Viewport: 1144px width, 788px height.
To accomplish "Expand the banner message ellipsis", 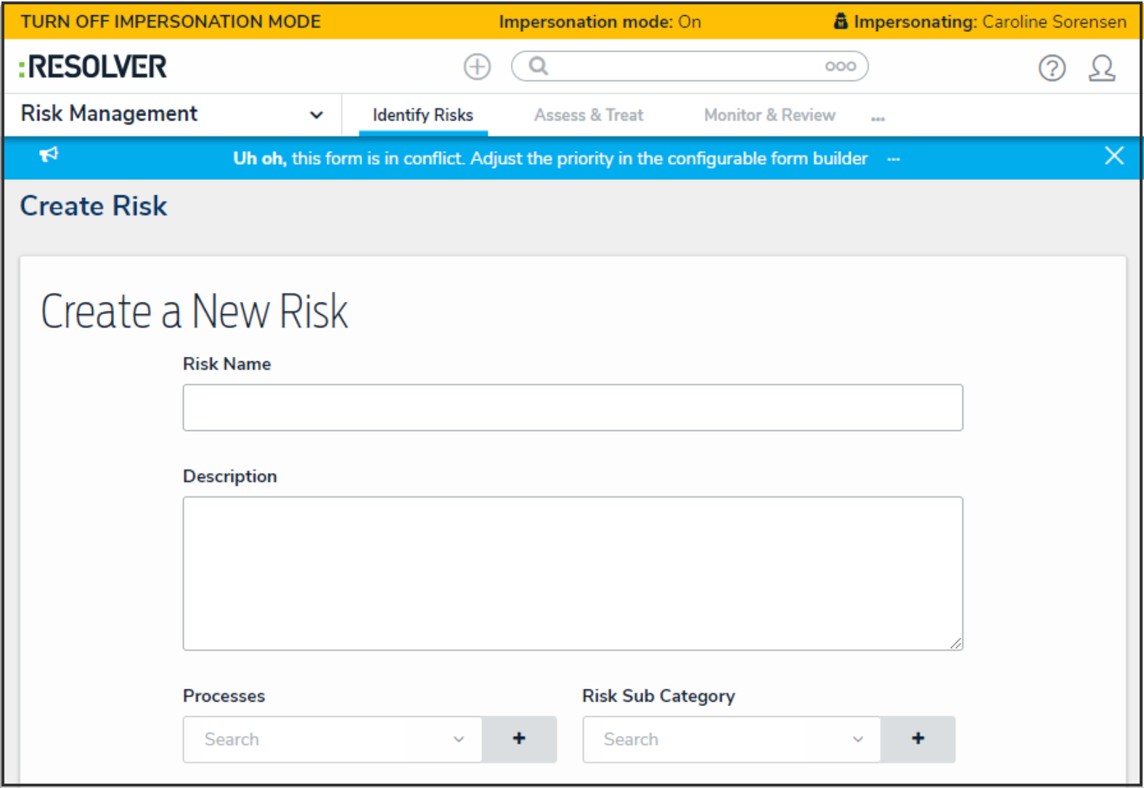I will pyautogui.click(x=894, y=160).
